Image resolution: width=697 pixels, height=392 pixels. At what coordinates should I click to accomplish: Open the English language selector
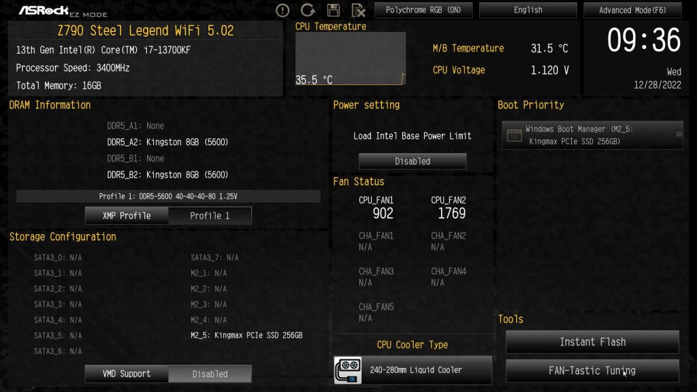528,10
